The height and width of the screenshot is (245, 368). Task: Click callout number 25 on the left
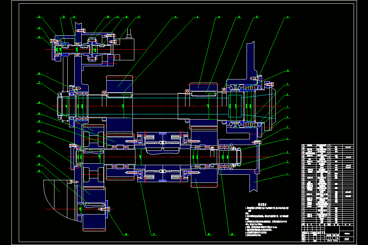click(x=39, y=37)
